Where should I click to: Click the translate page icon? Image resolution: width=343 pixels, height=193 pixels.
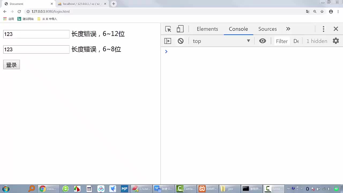(308, 12)
